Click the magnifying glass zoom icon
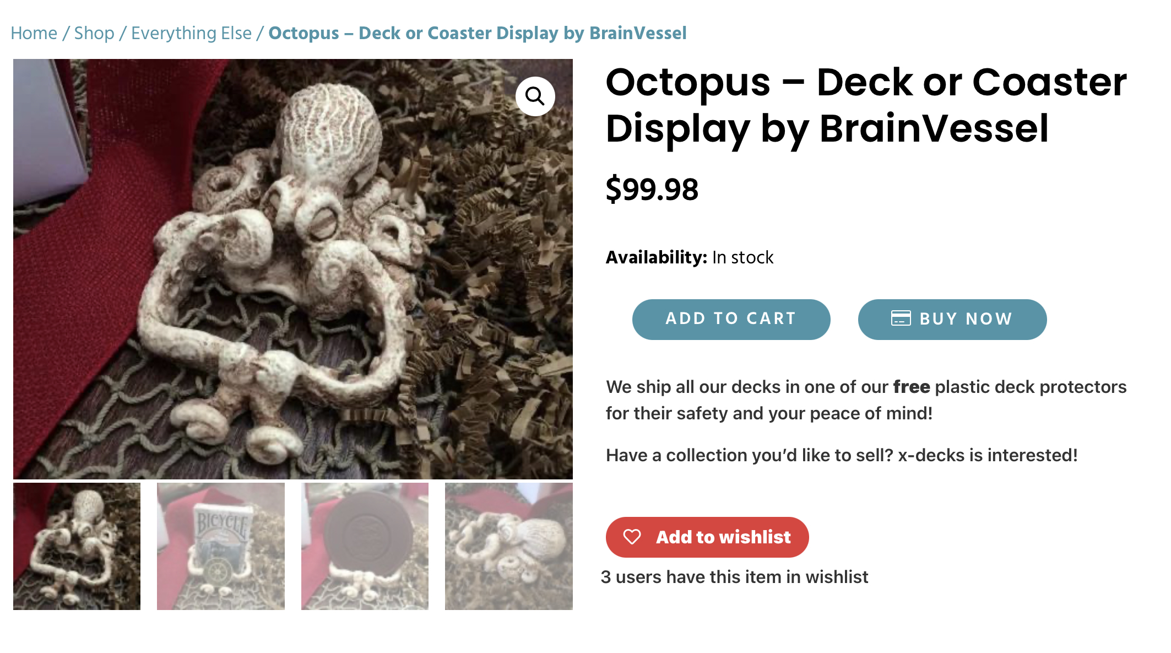Image resolution: width=1171 pixels, height=653 pixels. click(535, 96)
